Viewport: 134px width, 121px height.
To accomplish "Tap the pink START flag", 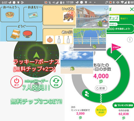I will click(x=116, y=47).
